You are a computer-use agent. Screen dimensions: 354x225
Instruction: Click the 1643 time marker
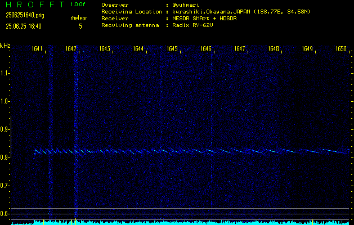(x=105, y=49)
